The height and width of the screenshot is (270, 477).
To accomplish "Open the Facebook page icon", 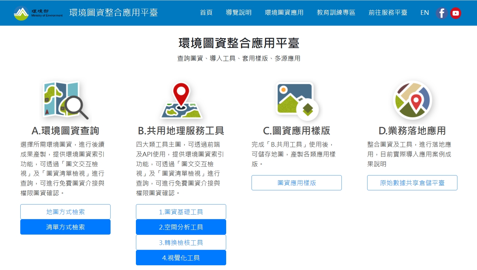I will point(442,13).
